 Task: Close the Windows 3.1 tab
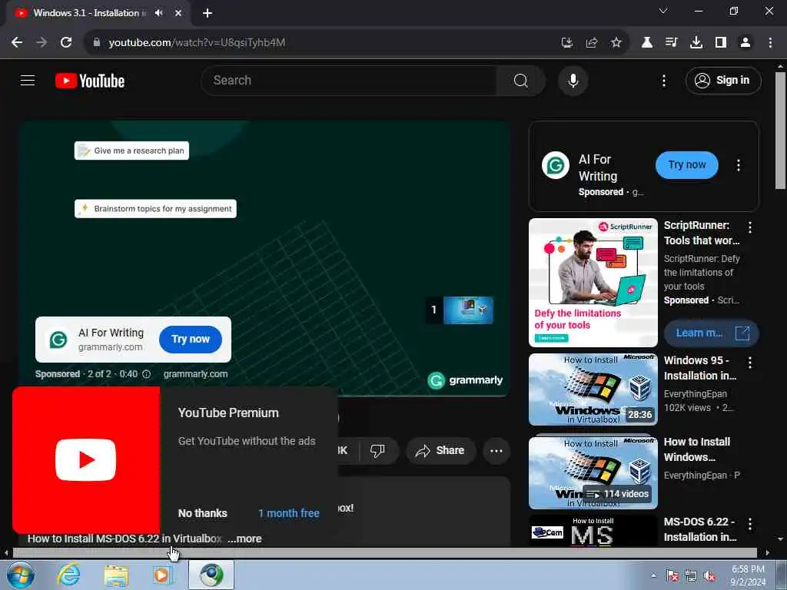(x=178, y=13)
